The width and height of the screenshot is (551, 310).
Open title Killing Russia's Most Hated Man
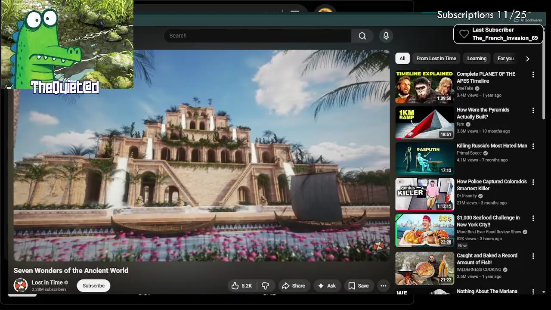[x=492, y=146]
